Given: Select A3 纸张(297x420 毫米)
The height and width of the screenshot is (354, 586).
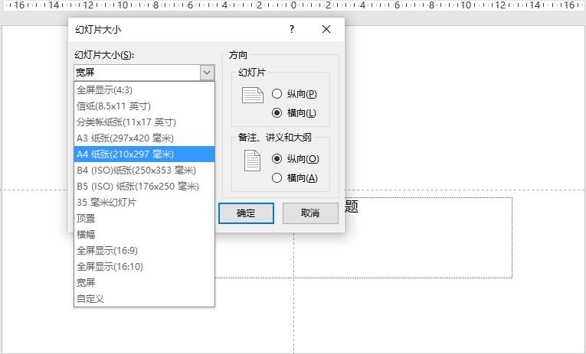Looking at the screenshot, I should (144, 138).
